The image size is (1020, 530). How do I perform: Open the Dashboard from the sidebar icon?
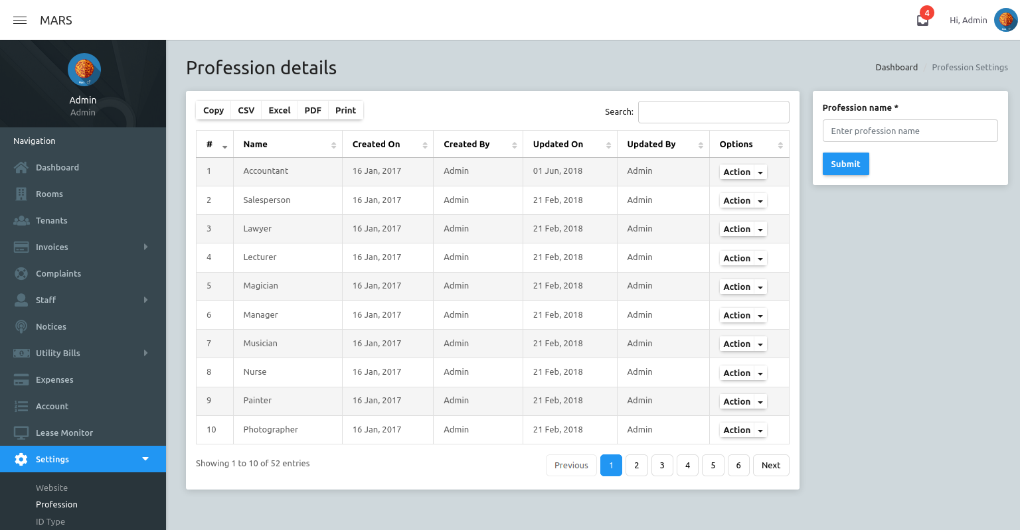point(21,167)
